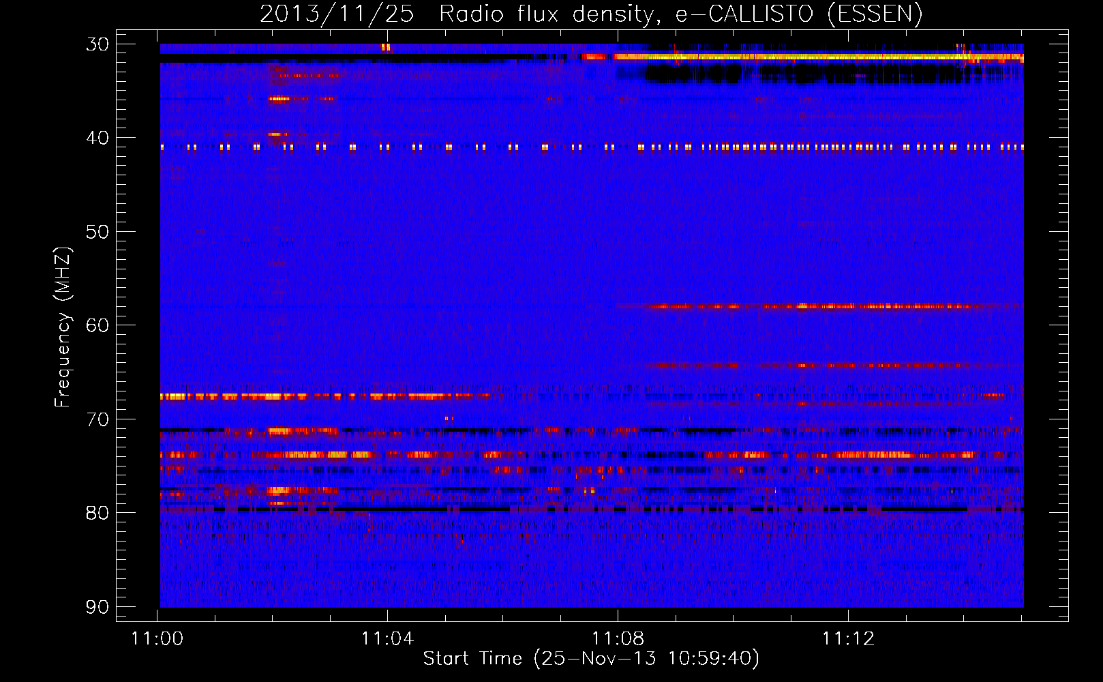Click the 'Start Time (25-Nov-13 10:59:40)' label
1103x682 pixels.
[x=591, y=659]
